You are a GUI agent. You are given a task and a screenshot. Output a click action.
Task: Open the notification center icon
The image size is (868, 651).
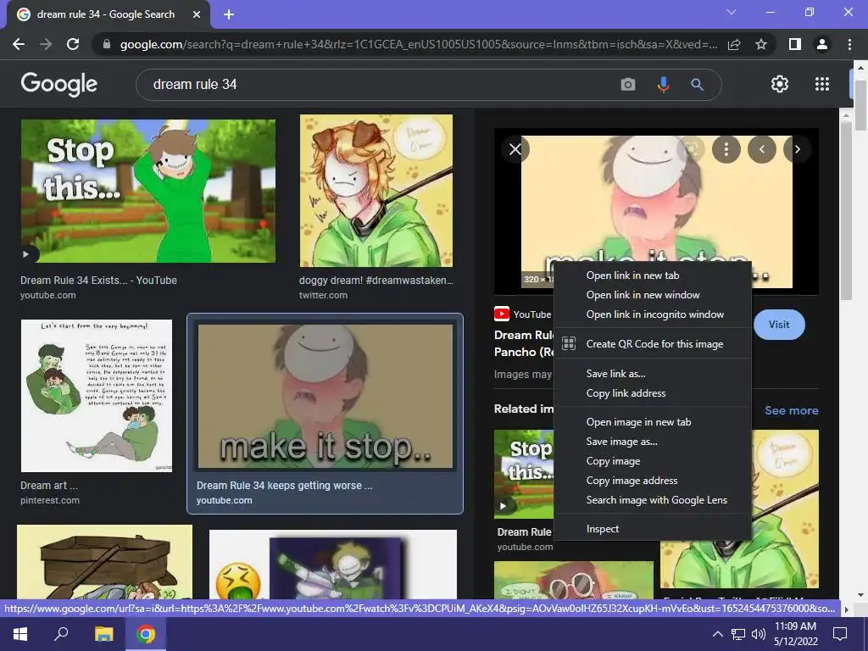click(840, 634)
